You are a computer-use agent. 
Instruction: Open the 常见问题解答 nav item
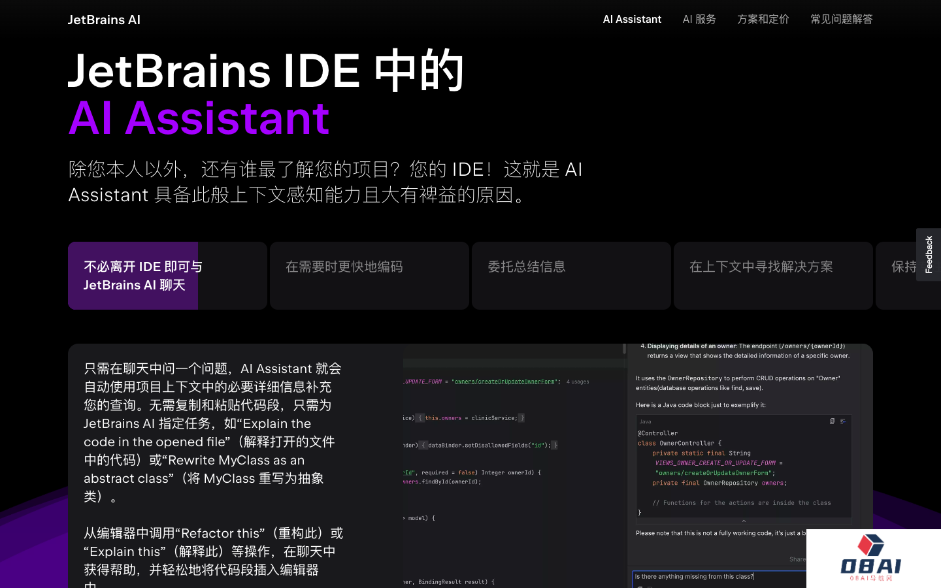coord(842,20)
